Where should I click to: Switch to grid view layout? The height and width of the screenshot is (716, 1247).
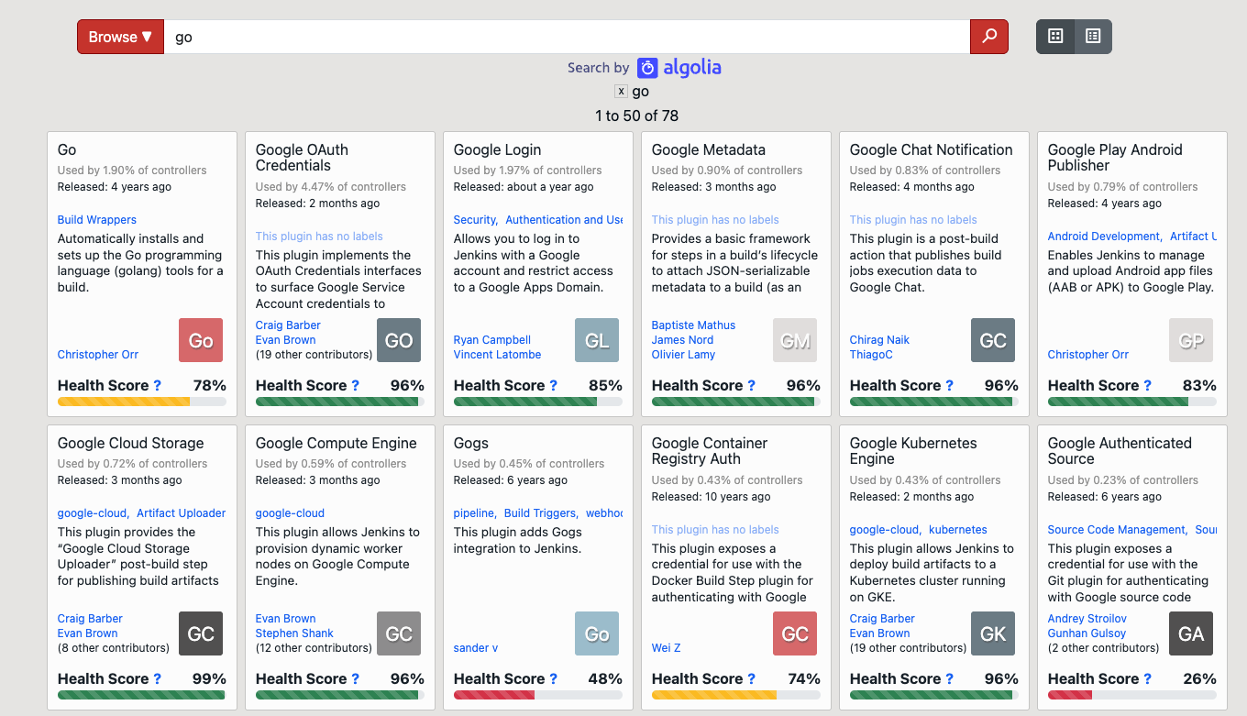1054,37
